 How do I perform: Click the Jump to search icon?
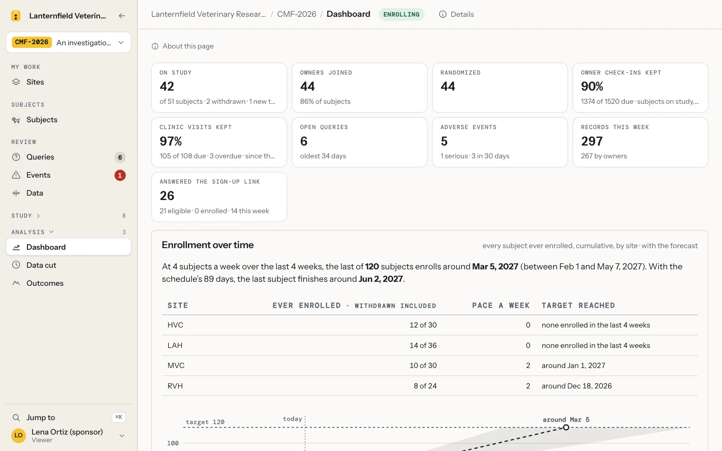coord(16,417)
